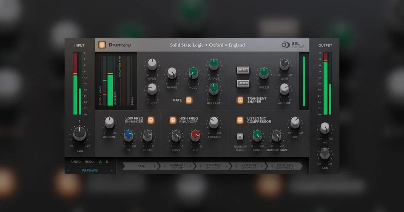Click the Gate Open threshold knob

pos(152,64)
